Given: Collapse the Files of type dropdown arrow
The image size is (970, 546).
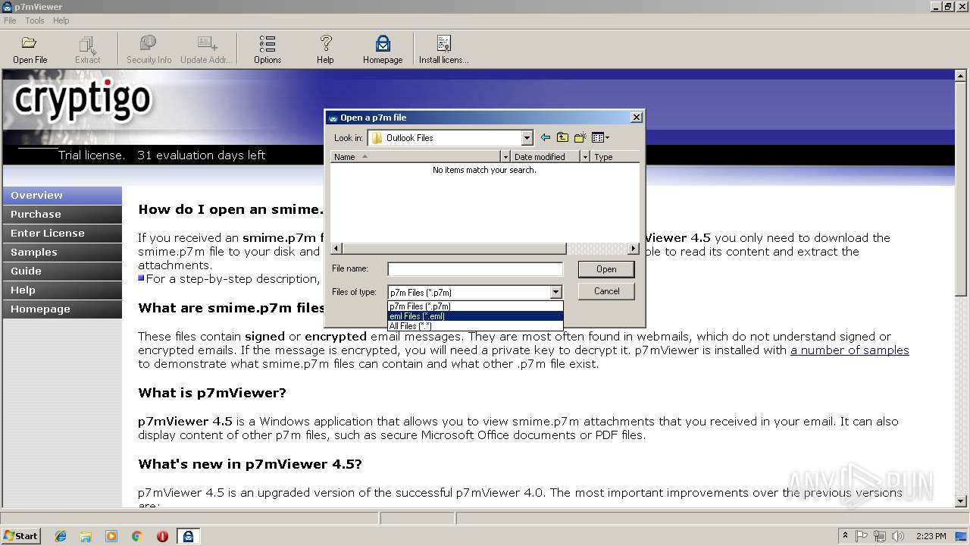Looking at the screenshot, I should (555, 292).
